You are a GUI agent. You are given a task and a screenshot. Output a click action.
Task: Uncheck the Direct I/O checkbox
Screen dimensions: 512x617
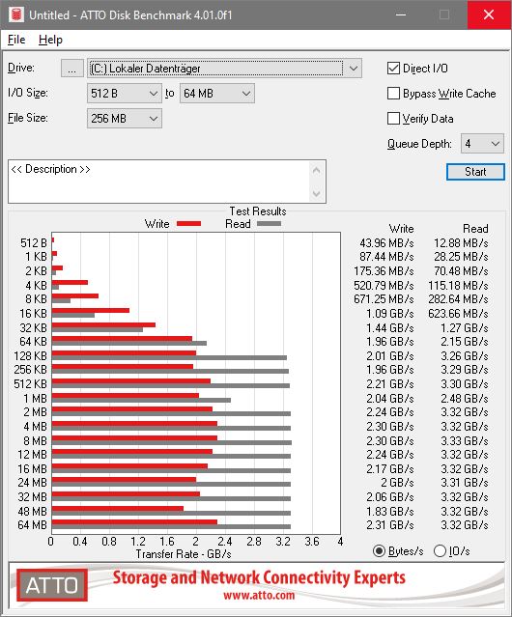tap(393, 69)
